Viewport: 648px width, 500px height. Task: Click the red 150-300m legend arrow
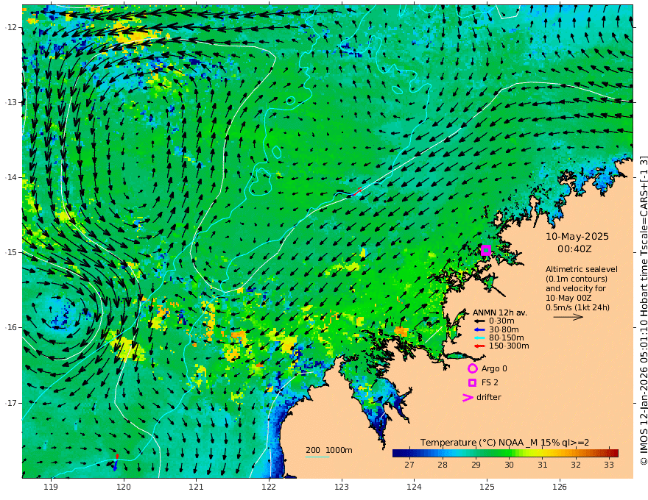(478, 346)
